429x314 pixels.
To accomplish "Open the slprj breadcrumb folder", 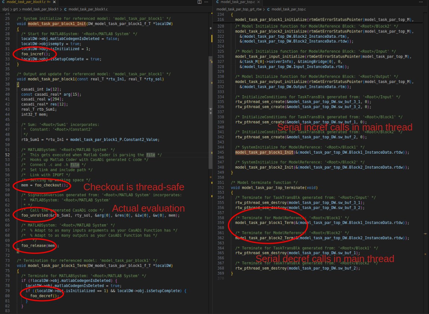I will point(6,9).
